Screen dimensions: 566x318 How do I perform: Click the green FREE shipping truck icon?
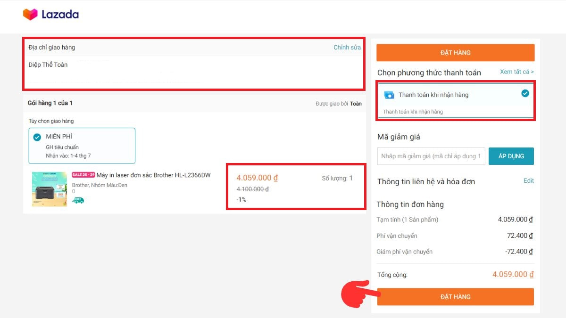click(x=77, y=200)
